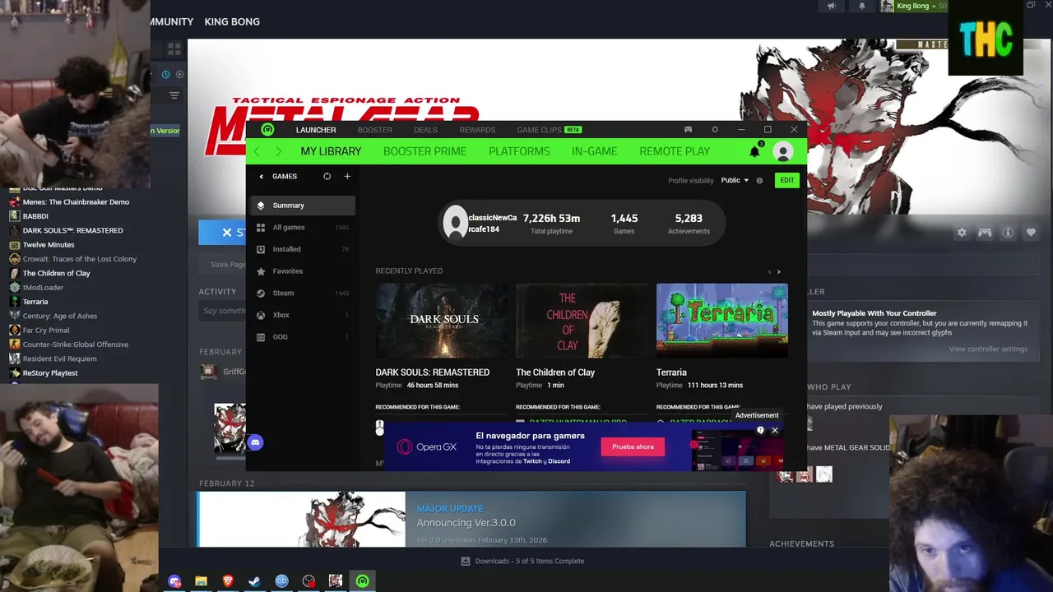The width and height of the screenshot is (1053, 592).
Task: Show previous recently played games
Action: (769, 272)
